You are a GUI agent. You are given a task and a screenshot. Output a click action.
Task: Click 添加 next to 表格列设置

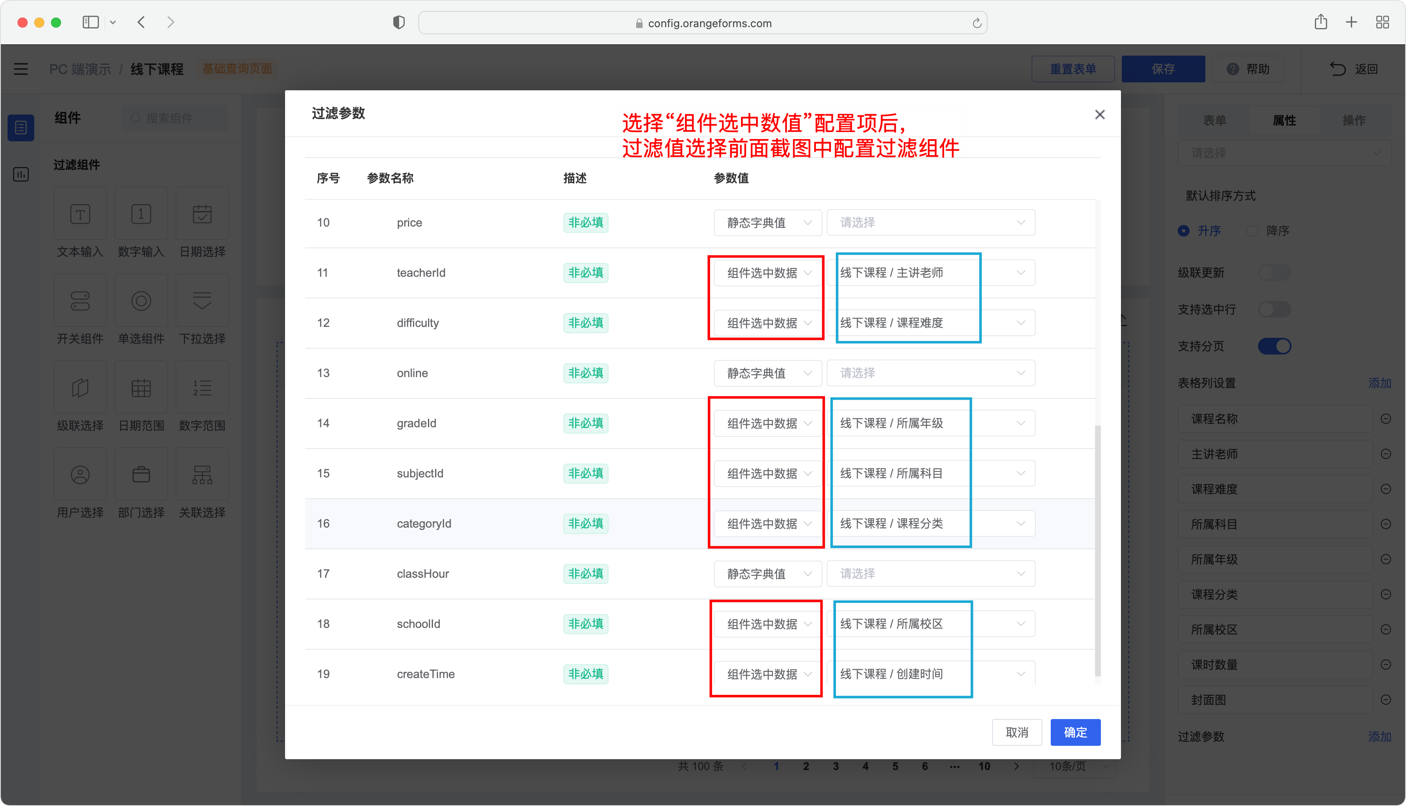[x=1379, y=383]
